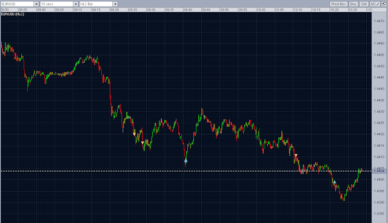Click the 09:00 time axis label
The image size is (388, 223).
(41, 10)
